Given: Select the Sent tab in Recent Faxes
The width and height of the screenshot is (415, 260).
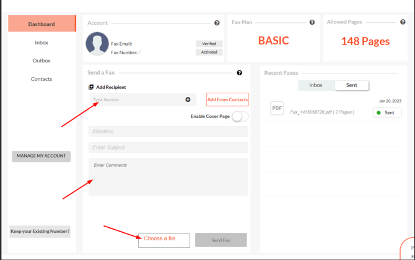Looking at the screenshot, I should click(x=351, y=85).
